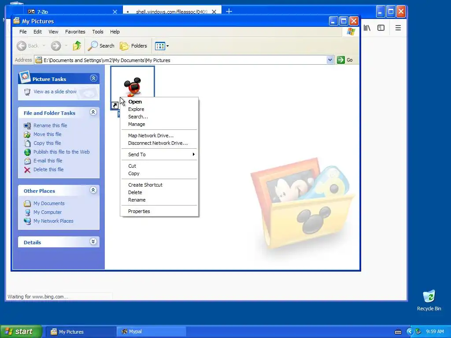
Task: Go to My Computer in Other Places
Action: coord(48,212)
